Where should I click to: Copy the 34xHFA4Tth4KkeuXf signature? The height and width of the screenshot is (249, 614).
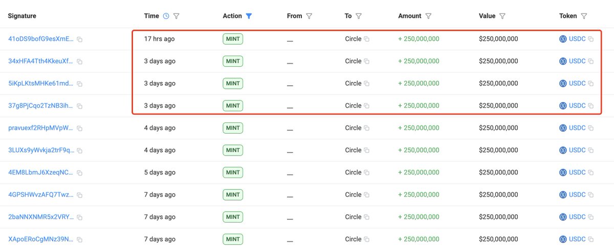pyautogui.click(x=80, y=61)
